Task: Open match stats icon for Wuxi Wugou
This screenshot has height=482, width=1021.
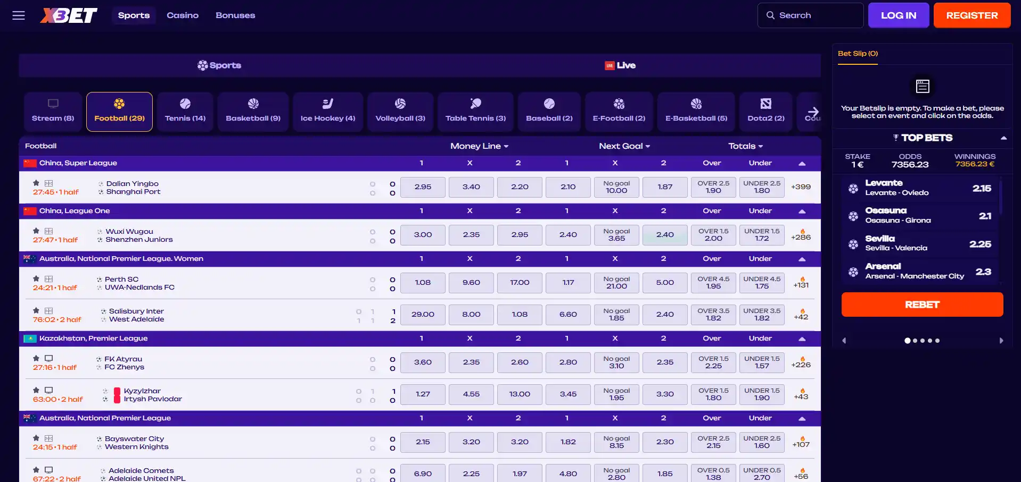Action: (x=49, y=231)
